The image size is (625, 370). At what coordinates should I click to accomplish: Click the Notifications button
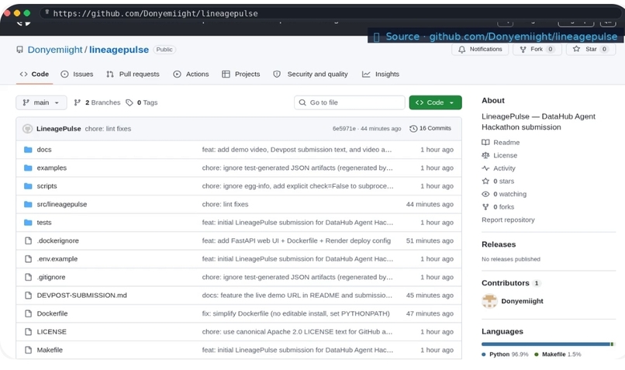(x=480, y=50)
